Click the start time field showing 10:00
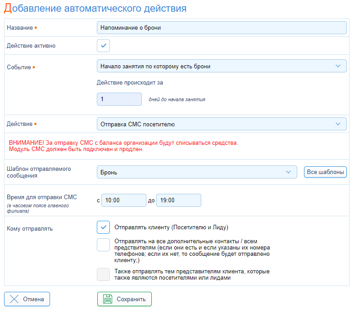 (x=124, y=201)
